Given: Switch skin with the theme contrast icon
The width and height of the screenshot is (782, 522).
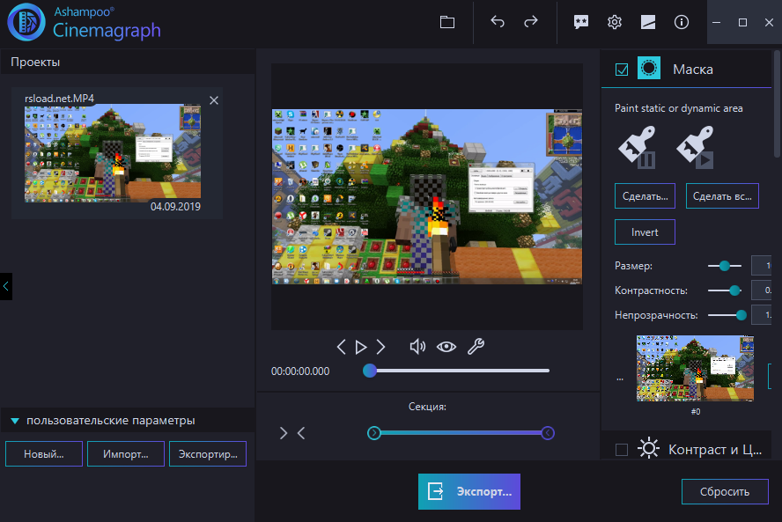Looking at the screenshot, I should (x=648, y=22).
